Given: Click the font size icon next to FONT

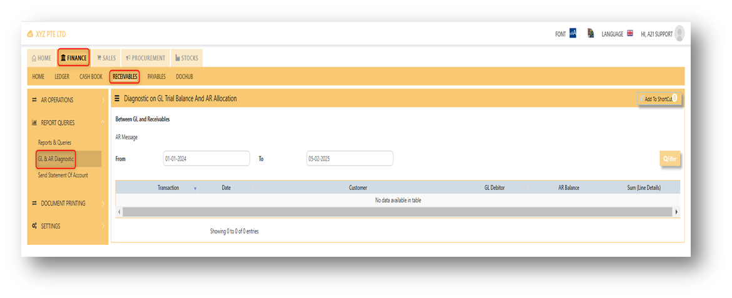Looking at the screenshot, I should point(573,34).
